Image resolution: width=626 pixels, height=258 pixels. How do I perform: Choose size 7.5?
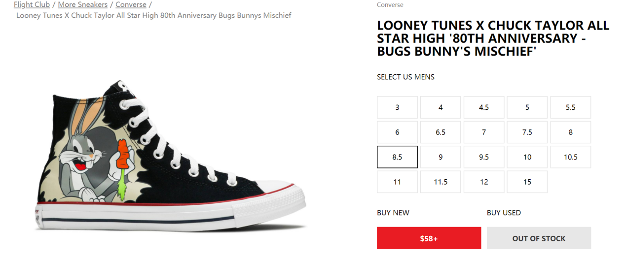(527, 132)
